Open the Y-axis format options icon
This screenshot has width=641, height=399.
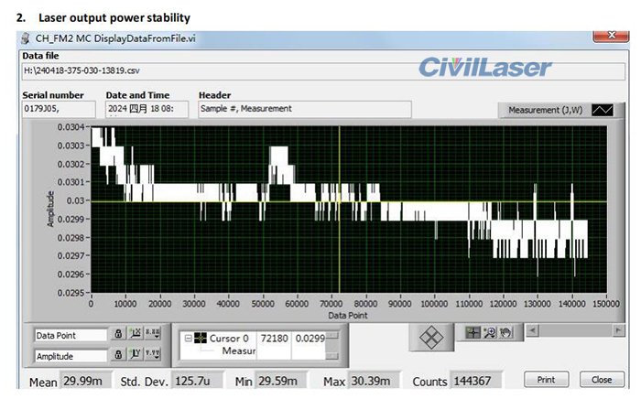click(152, 356)
